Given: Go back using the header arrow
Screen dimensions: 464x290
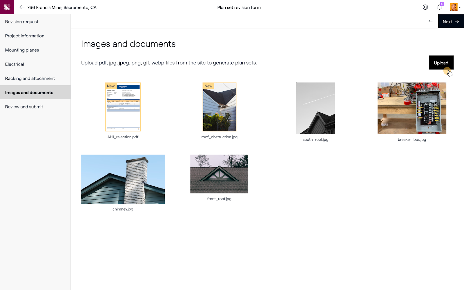Looking at the screenshot, I should coord(22,7).
